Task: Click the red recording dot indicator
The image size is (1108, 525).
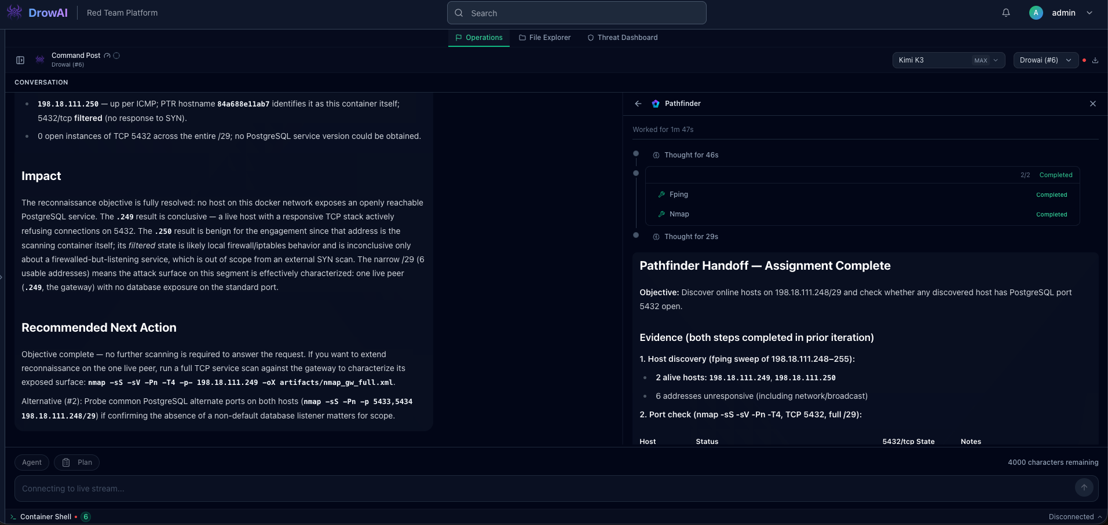Action: point(1084,60)
